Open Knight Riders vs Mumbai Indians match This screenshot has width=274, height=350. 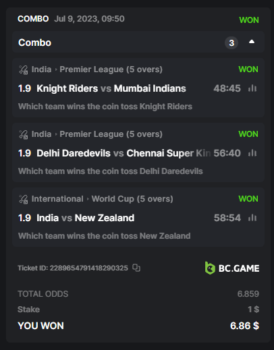pyautogui.click(x=111, y=88)
